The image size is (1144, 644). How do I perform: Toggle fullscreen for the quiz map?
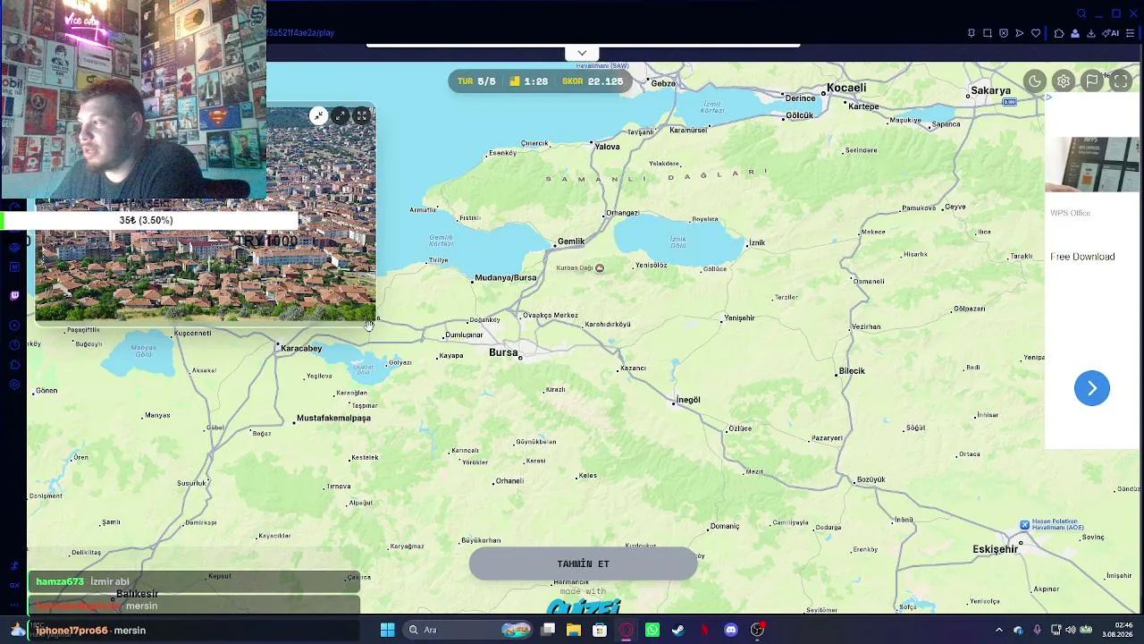coord(1121,81)
